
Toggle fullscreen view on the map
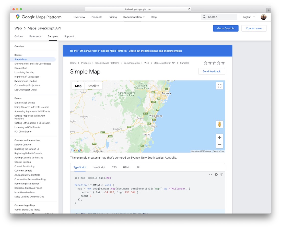(219, 86)
